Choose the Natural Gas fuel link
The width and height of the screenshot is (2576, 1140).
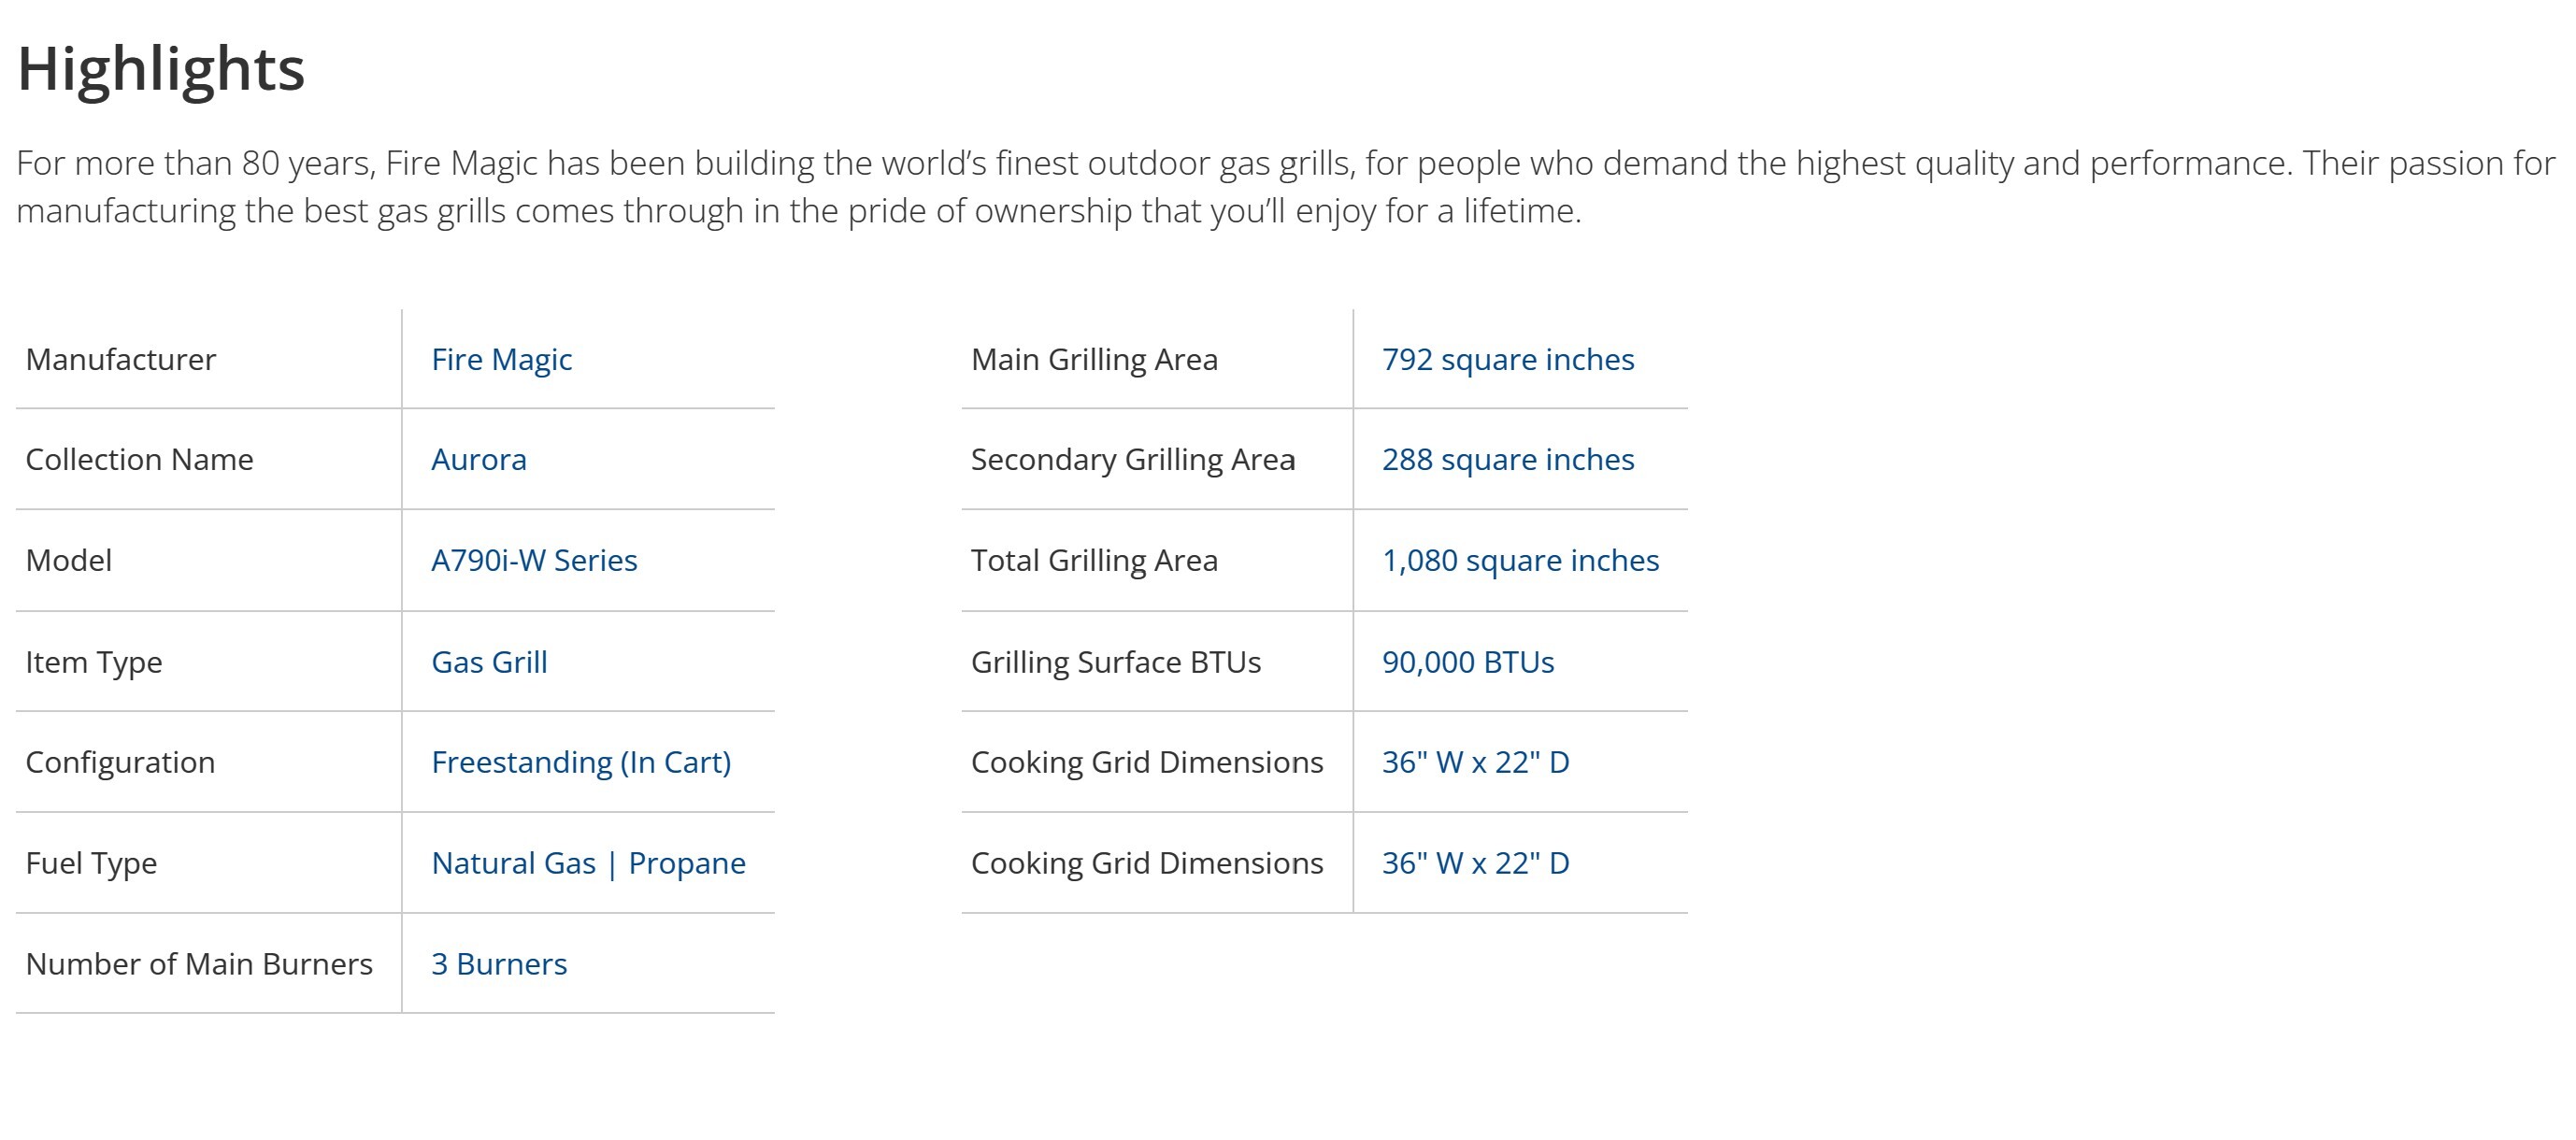[513, 863]
